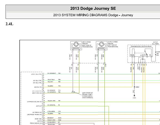
Task: Click the "(NOT USED)" label under the relay
Action: click(139, 68)
